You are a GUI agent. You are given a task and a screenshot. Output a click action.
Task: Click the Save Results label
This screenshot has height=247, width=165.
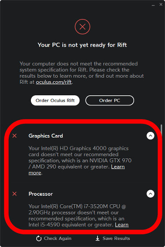coord(116,239)
